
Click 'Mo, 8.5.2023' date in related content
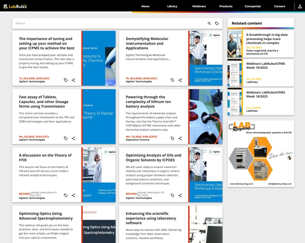coord(253,79)
